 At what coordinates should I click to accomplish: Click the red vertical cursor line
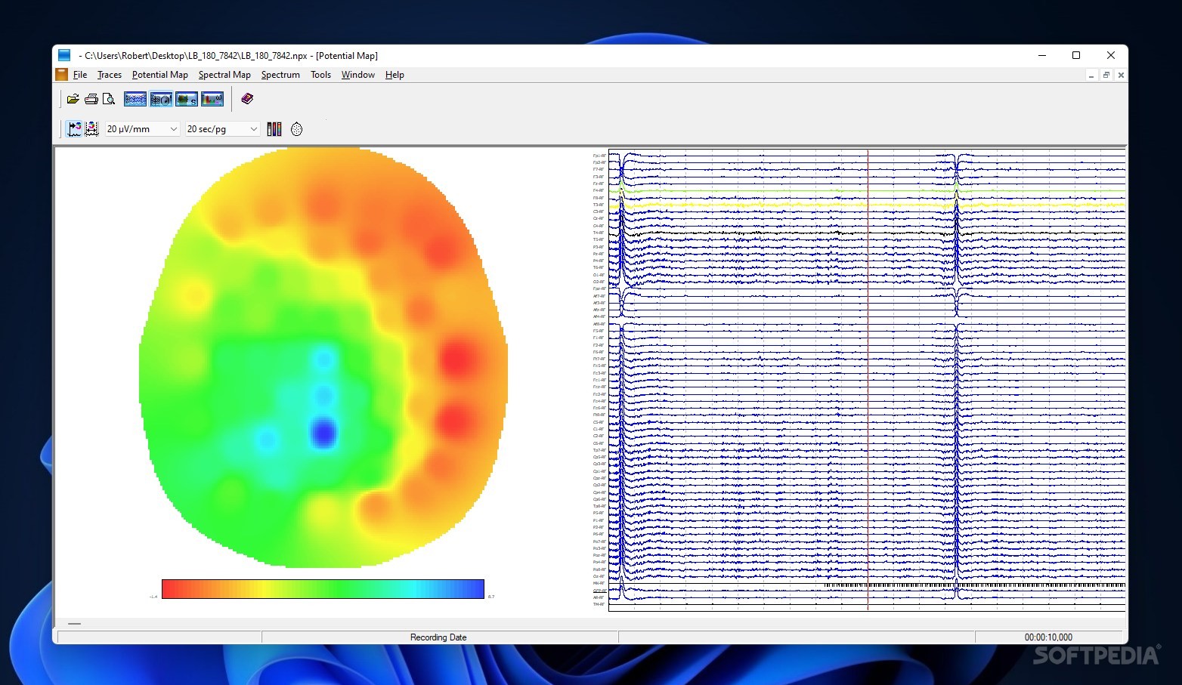pos(868,381)
